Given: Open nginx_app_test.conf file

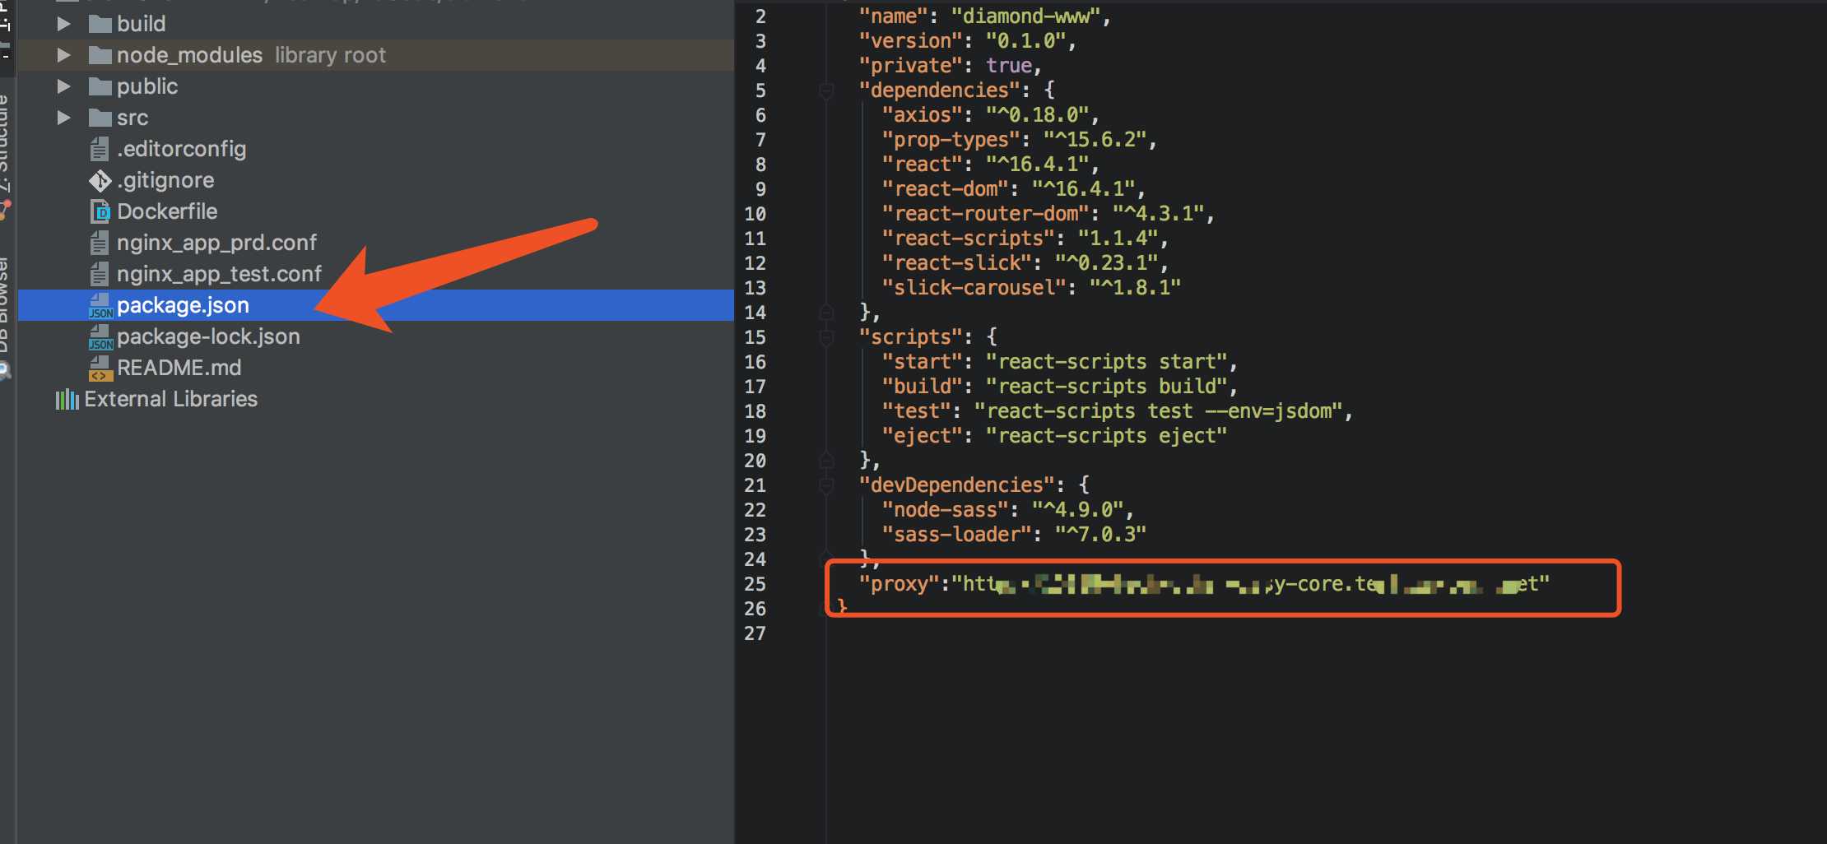Looking at the screenshot, I should tap(219, 274).
